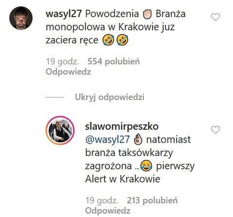
Task: Reply to slawomirpeszko via Odpowiedz
Action: click(108, 211)
